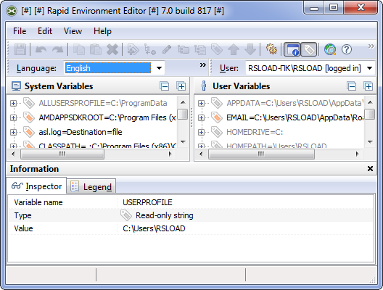The width and height of the screenshot is (383, 290).
Task: Click the tag icon beside EMAIL
Action: (217, 117)
